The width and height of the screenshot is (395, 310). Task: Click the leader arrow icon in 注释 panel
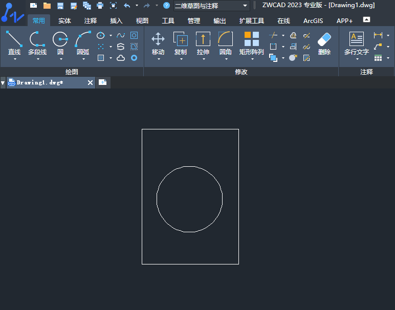point(378,47)
